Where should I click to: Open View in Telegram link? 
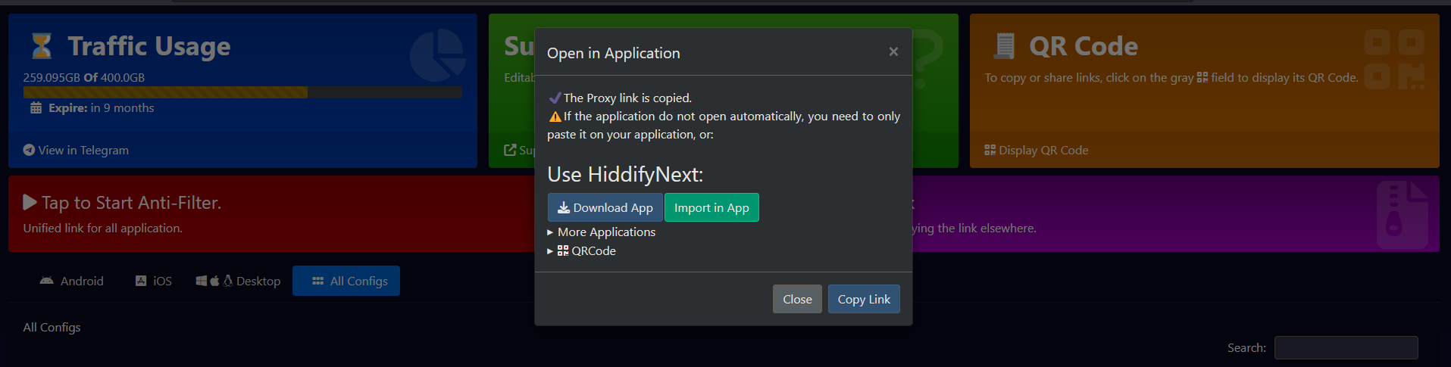coord(76,150)
